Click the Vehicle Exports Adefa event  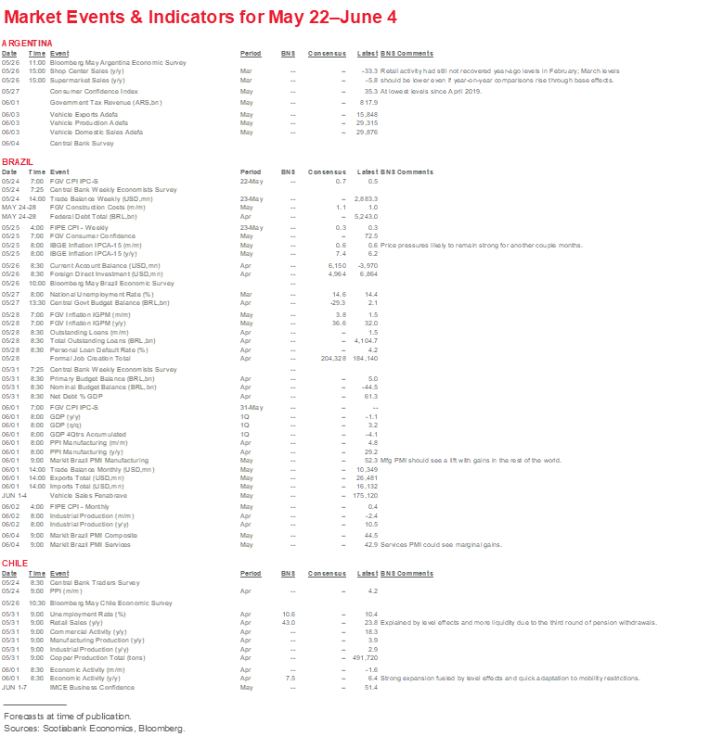(x=84, y=113)
